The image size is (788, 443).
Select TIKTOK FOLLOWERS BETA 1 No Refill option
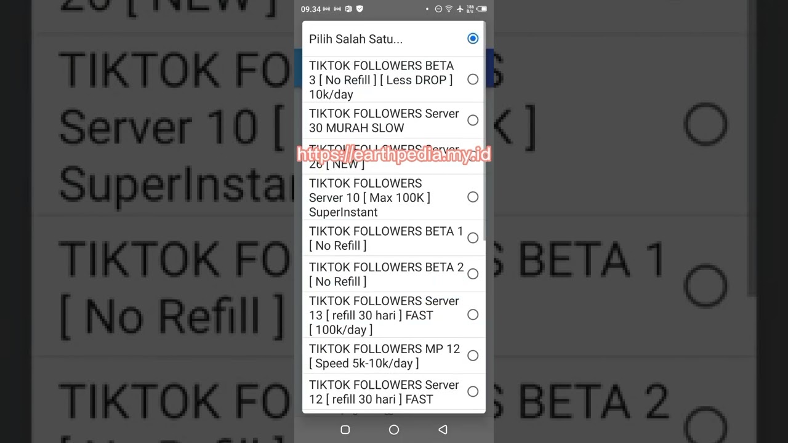(x=473, y=238)
